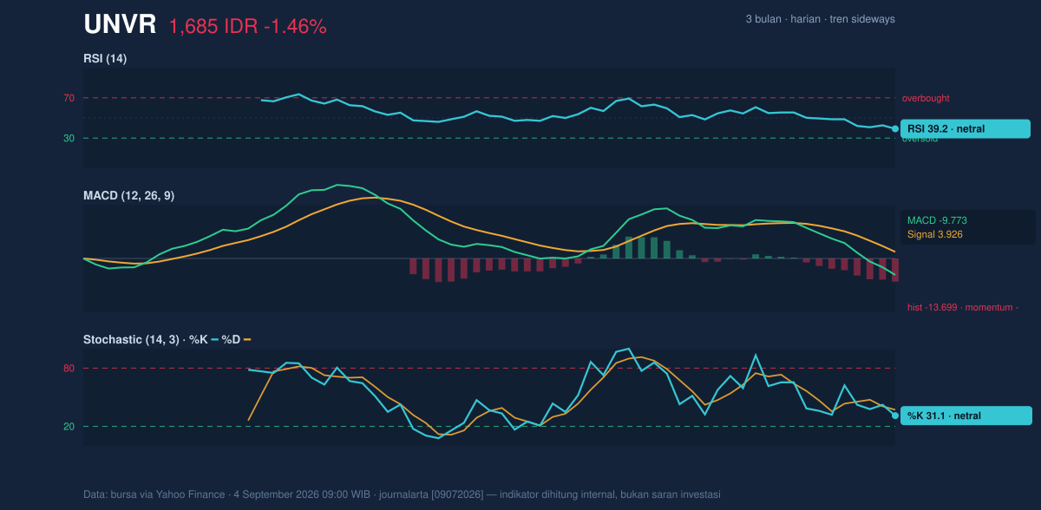Click the data source footer text
This screenshot has height=510, width=1041.
click(x=402, y=494)
